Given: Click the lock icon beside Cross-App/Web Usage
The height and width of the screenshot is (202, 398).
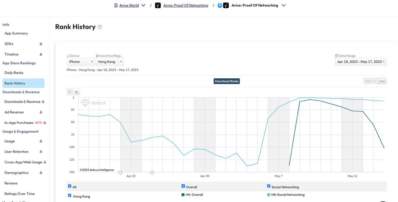Looking at the screenshot, I should (x=45, y=162).
